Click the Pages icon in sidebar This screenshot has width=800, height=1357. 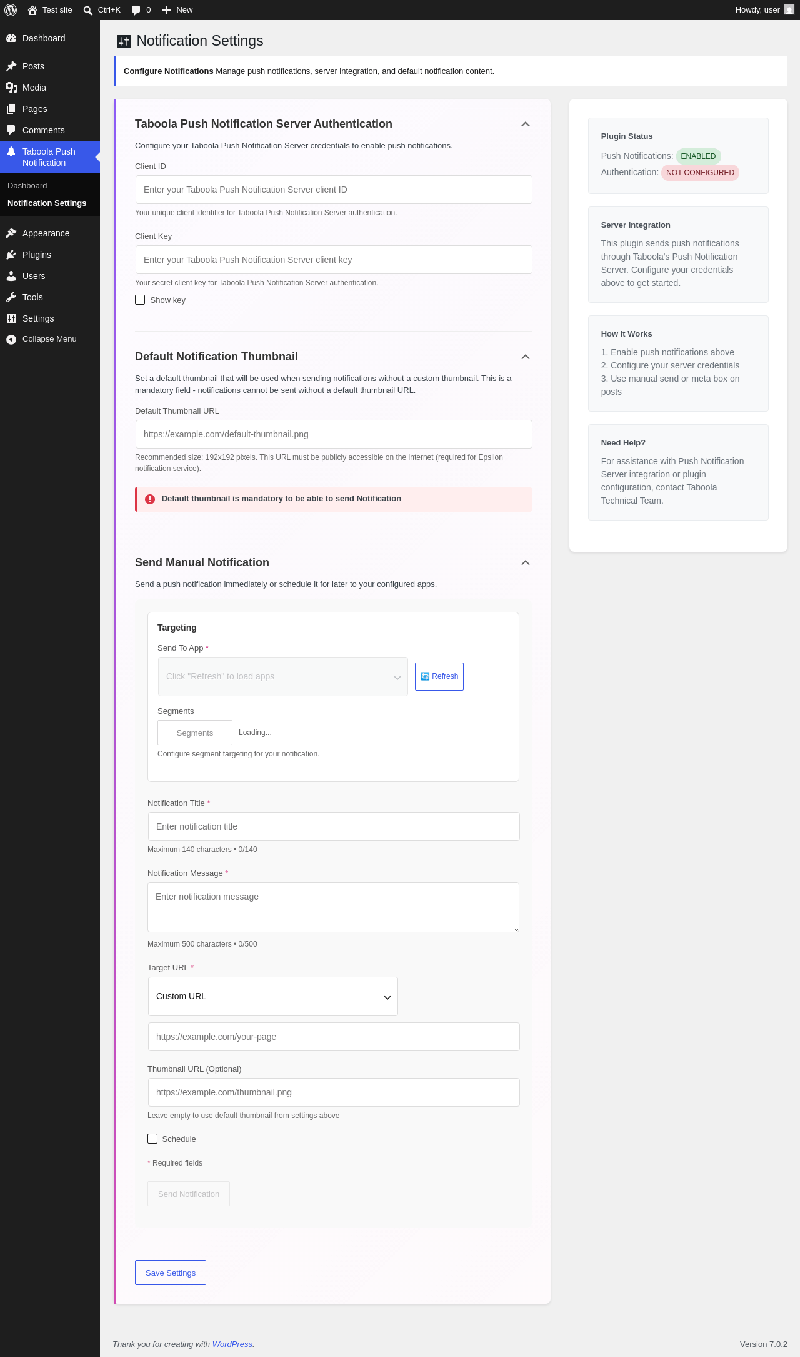pos(11,109)
